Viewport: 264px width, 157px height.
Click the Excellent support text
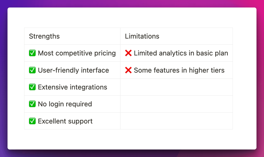pyautogui.click(x=65, y=121)
